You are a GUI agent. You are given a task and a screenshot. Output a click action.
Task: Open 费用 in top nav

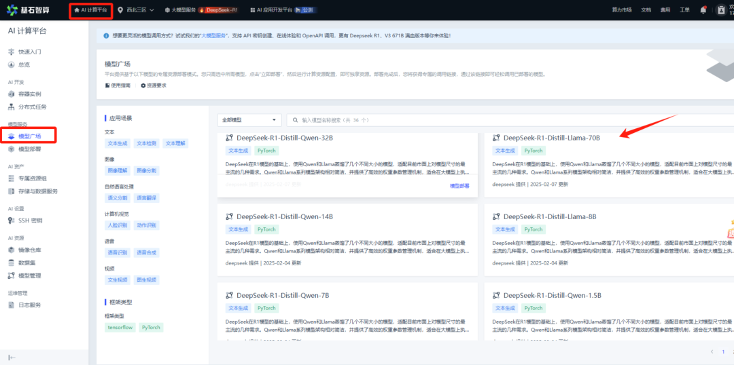click(x=665, y=9)
